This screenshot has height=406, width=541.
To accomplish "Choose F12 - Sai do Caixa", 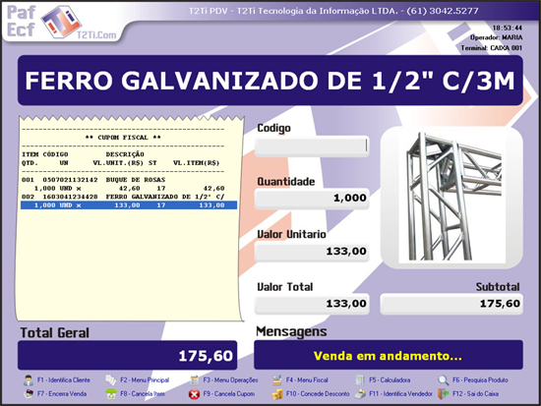I will point(475,394).
